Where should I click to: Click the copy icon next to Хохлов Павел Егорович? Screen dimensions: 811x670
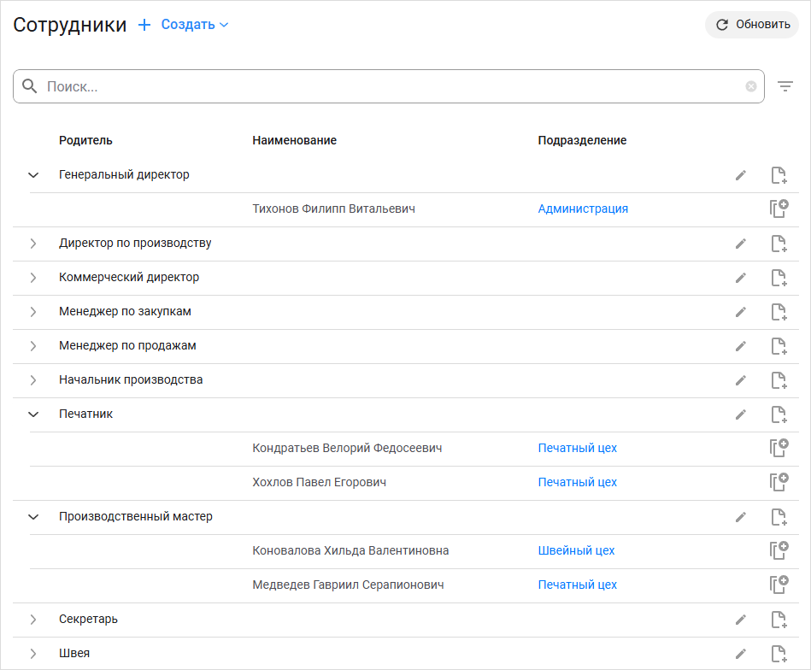point(779,482)
